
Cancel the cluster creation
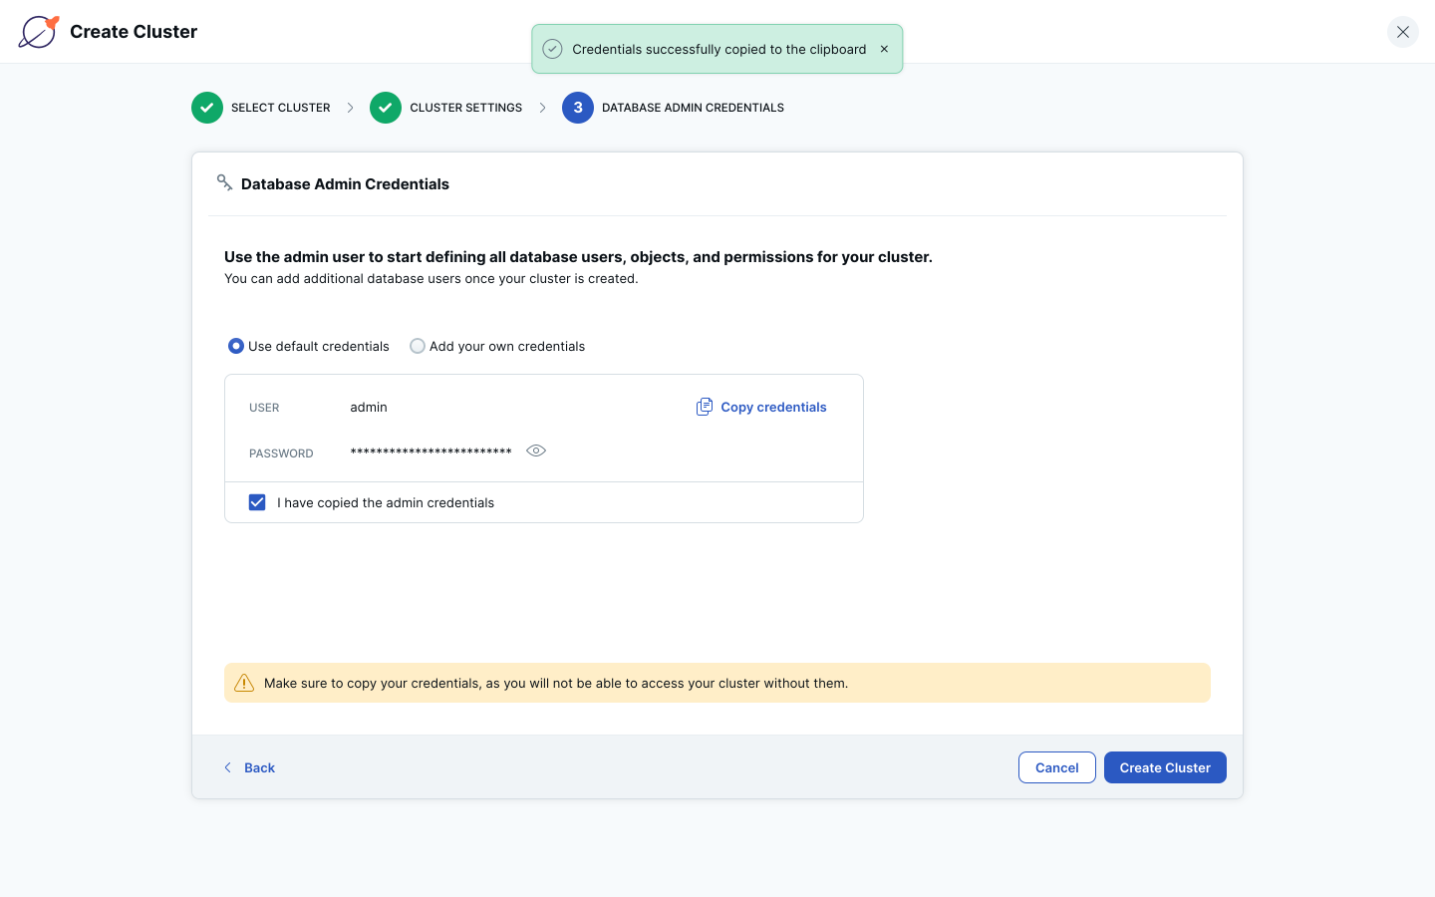1056,767
